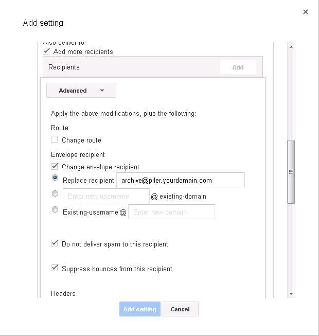The height and width of the screenshot is (336, 319).
Task: Click the Recipients header row
Action: (x=129, y=67)
